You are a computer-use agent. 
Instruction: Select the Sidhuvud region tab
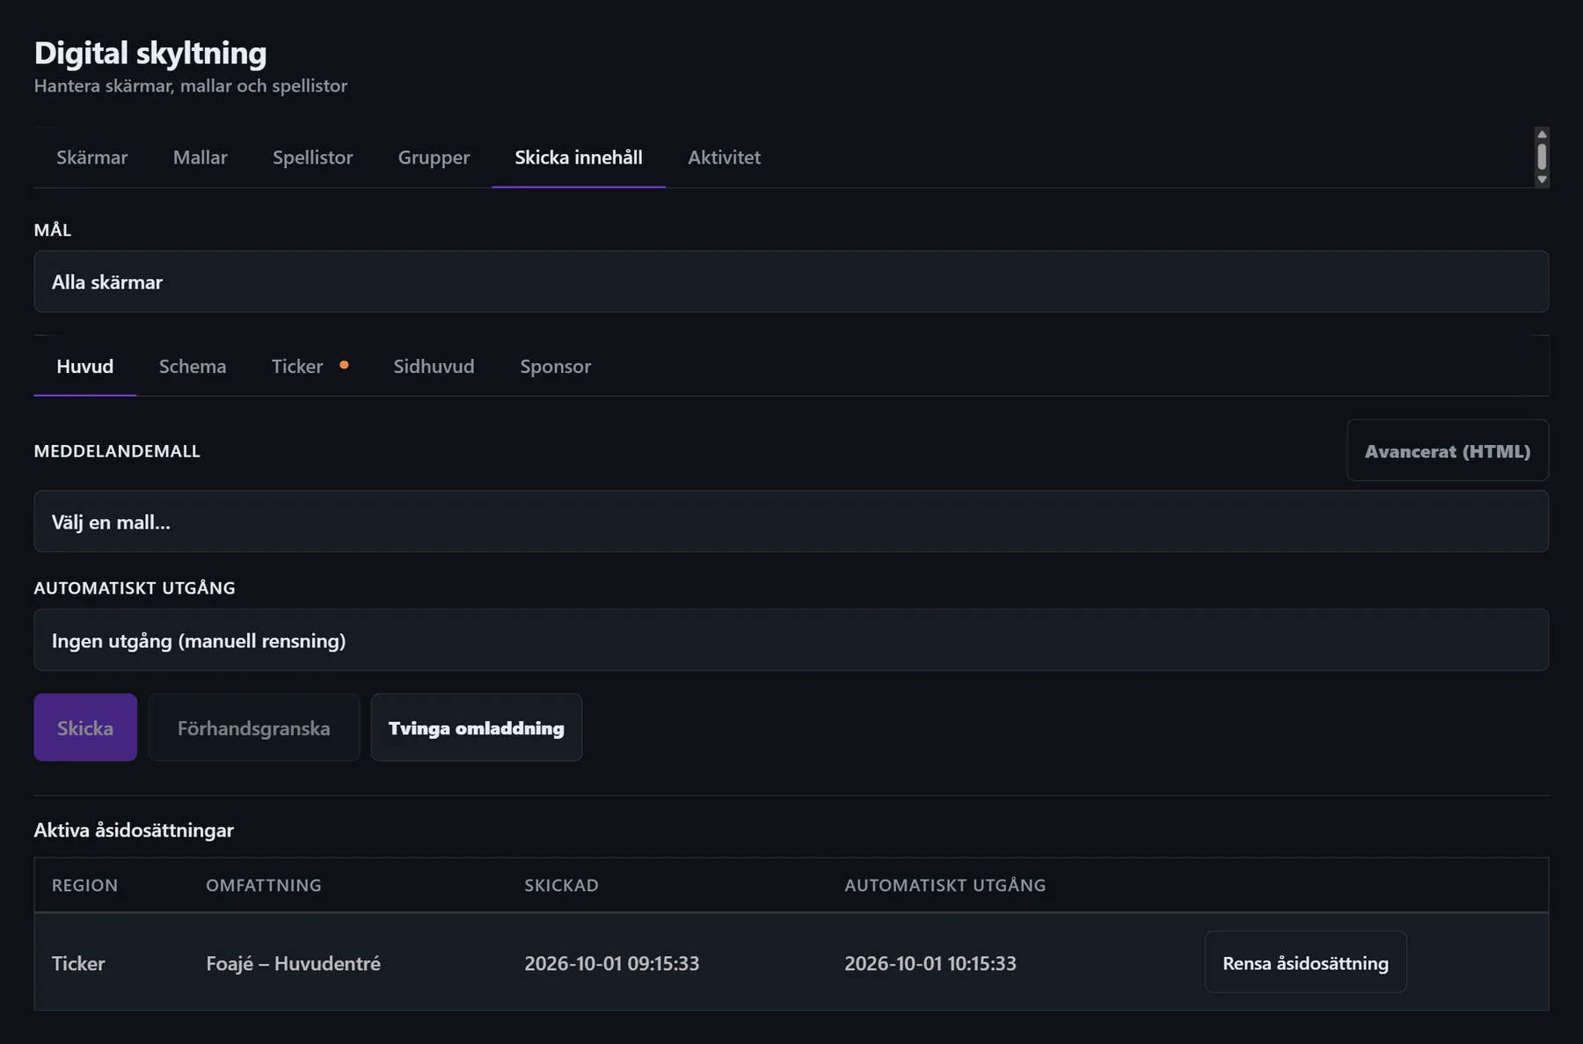coord(434,366)
